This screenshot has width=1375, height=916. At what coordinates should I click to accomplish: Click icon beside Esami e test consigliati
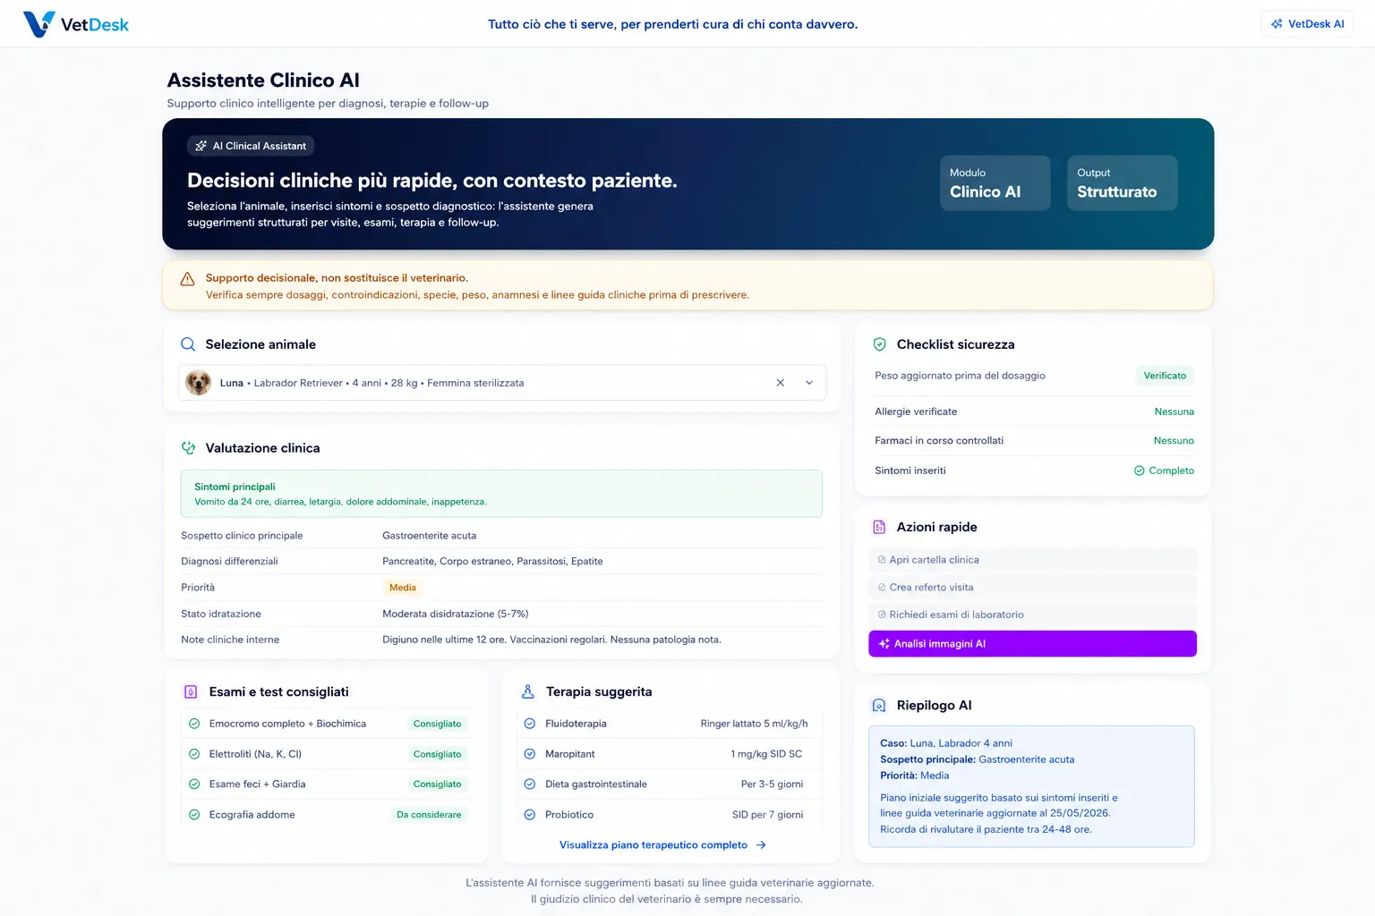click(x=191, y=691)
